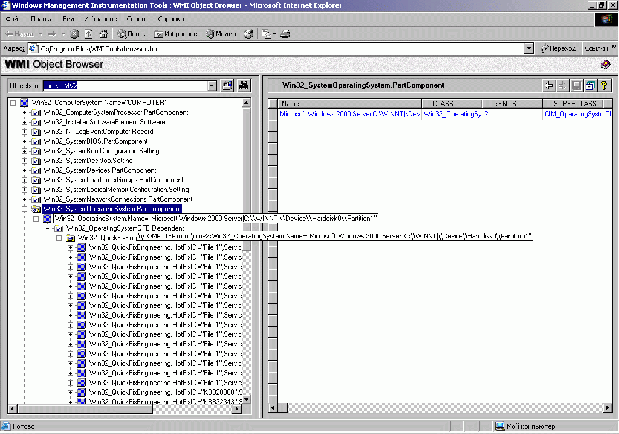Click the __CLASS column header
The image size is (619, 434).
click(x=452, y=104)
